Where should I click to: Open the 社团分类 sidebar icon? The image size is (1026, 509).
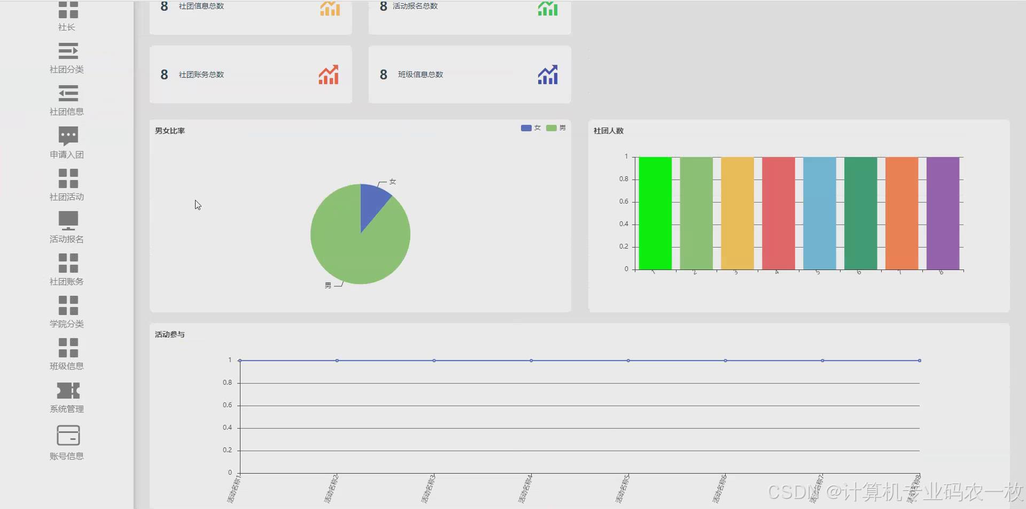tap(68, 51)
